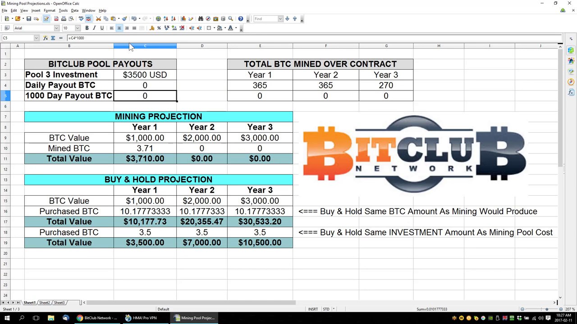
Task: Toggle Bold formatting
Action: coord(87,28)
